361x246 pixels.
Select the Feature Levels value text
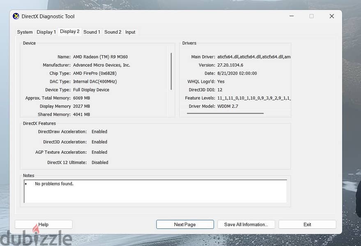point(254,98)
